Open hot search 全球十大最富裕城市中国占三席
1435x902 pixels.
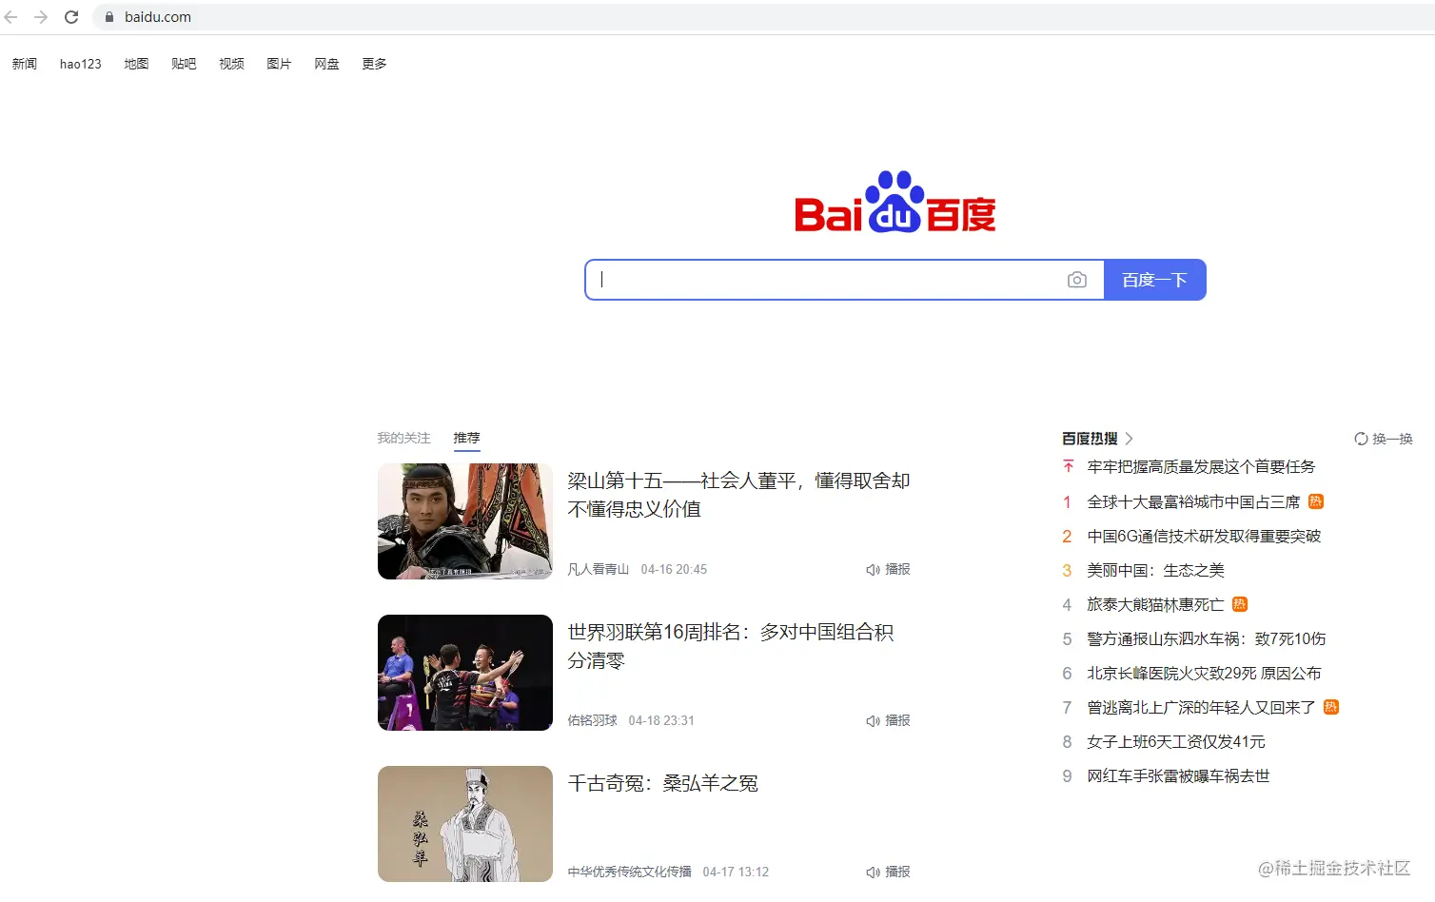[1193, 501]
